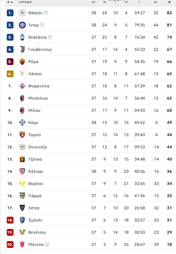Click the red rank 18 badge

(x=10, y=220)
